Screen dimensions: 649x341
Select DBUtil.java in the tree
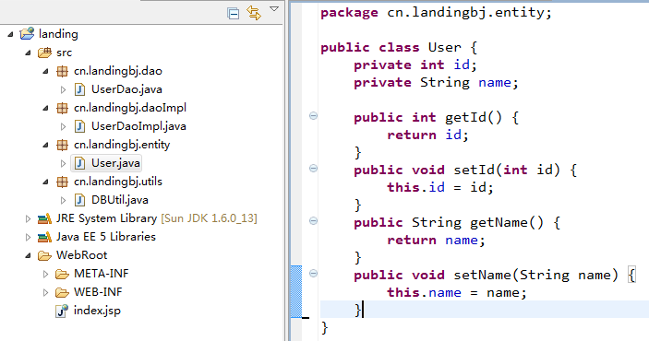click(x=120, y=200)
